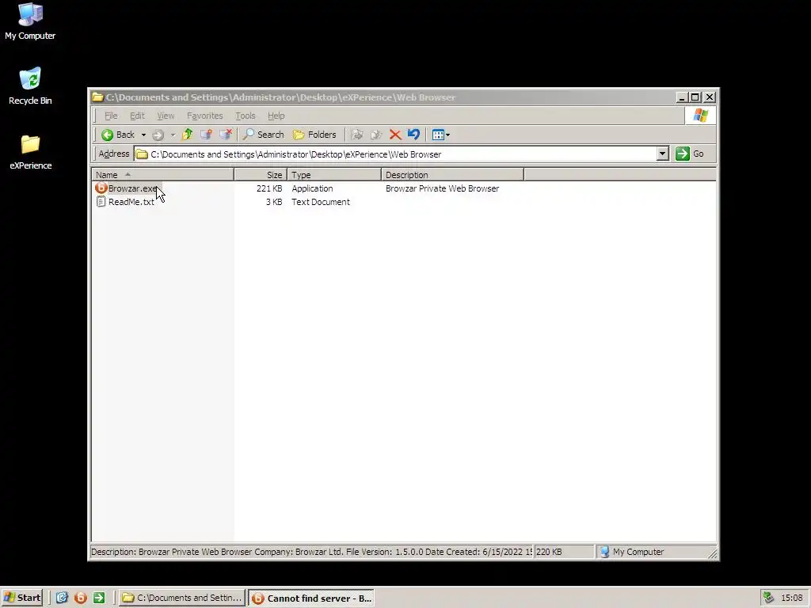Click the Text Document type cell

pyautogui.click(x=321, y=202)
